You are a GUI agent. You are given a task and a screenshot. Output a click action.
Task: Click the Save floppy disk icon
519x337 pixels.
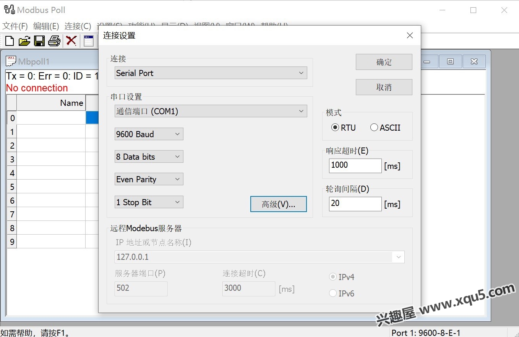point(39,41)
